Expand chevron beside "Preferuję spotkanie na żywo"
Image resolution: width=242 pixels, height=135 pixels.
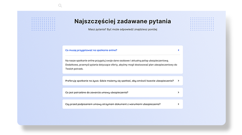click(x=178, y=81)
